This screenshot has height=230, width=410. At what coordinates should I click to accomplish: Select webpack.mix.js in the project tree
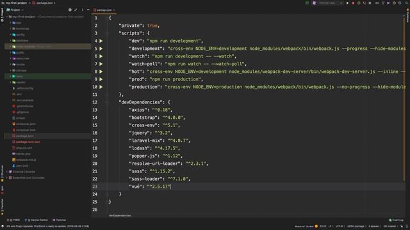[26, 160]
